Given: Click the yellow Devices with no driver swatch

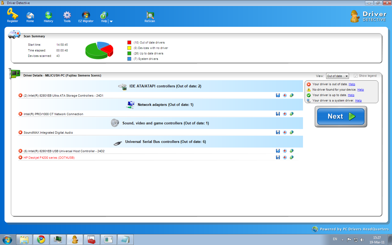Looking at the screenshot, I should tap(129, 48).
